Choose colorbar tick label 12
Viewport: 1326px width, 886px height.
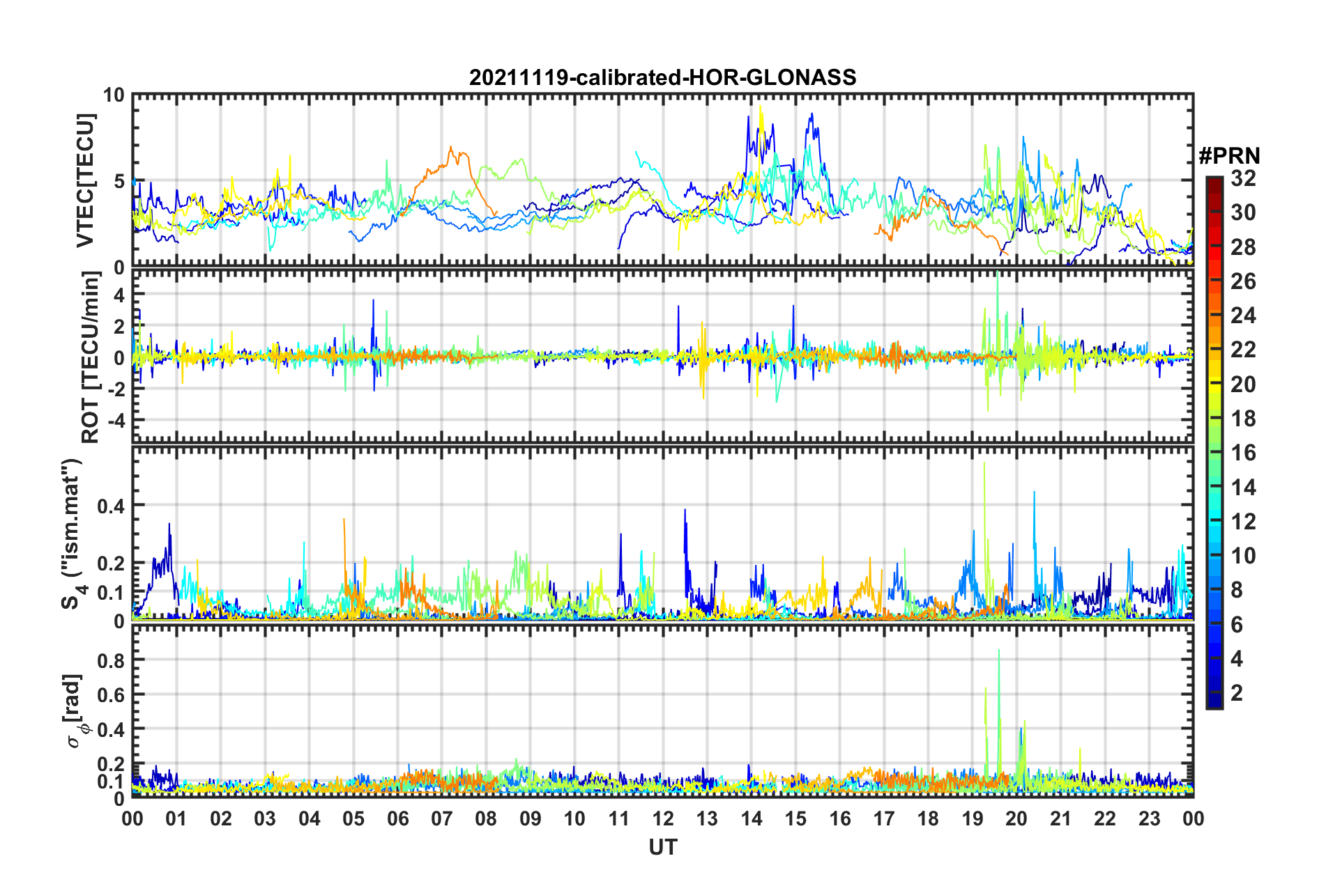tap(1243, 522)
